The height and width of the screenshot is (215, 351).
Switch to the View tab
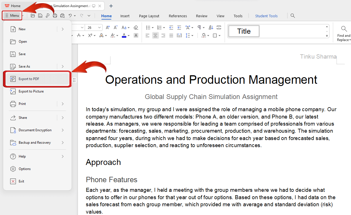pyautogui.click(x=220, y=16)
